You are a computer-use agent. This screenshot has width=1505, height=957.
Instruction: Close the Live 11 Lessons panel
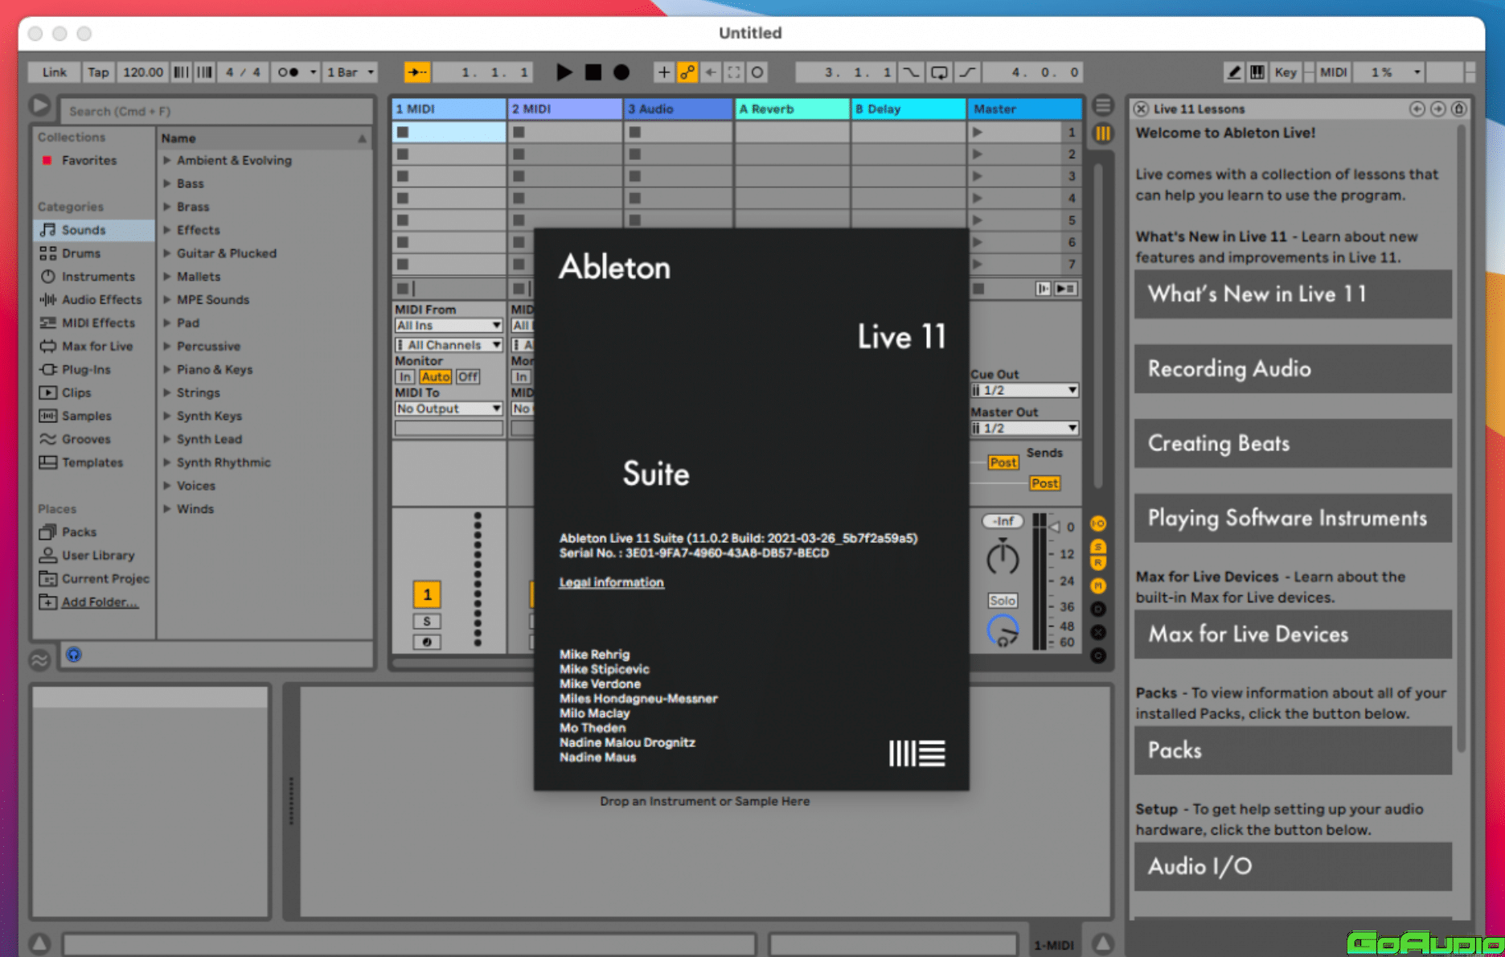[1141, 109]
